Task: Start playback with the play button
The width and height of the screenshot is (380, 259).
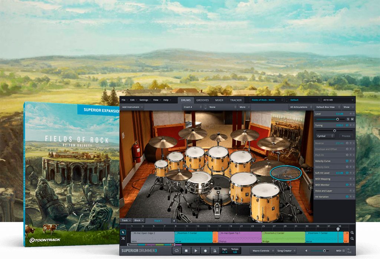Action: [196, 251]
